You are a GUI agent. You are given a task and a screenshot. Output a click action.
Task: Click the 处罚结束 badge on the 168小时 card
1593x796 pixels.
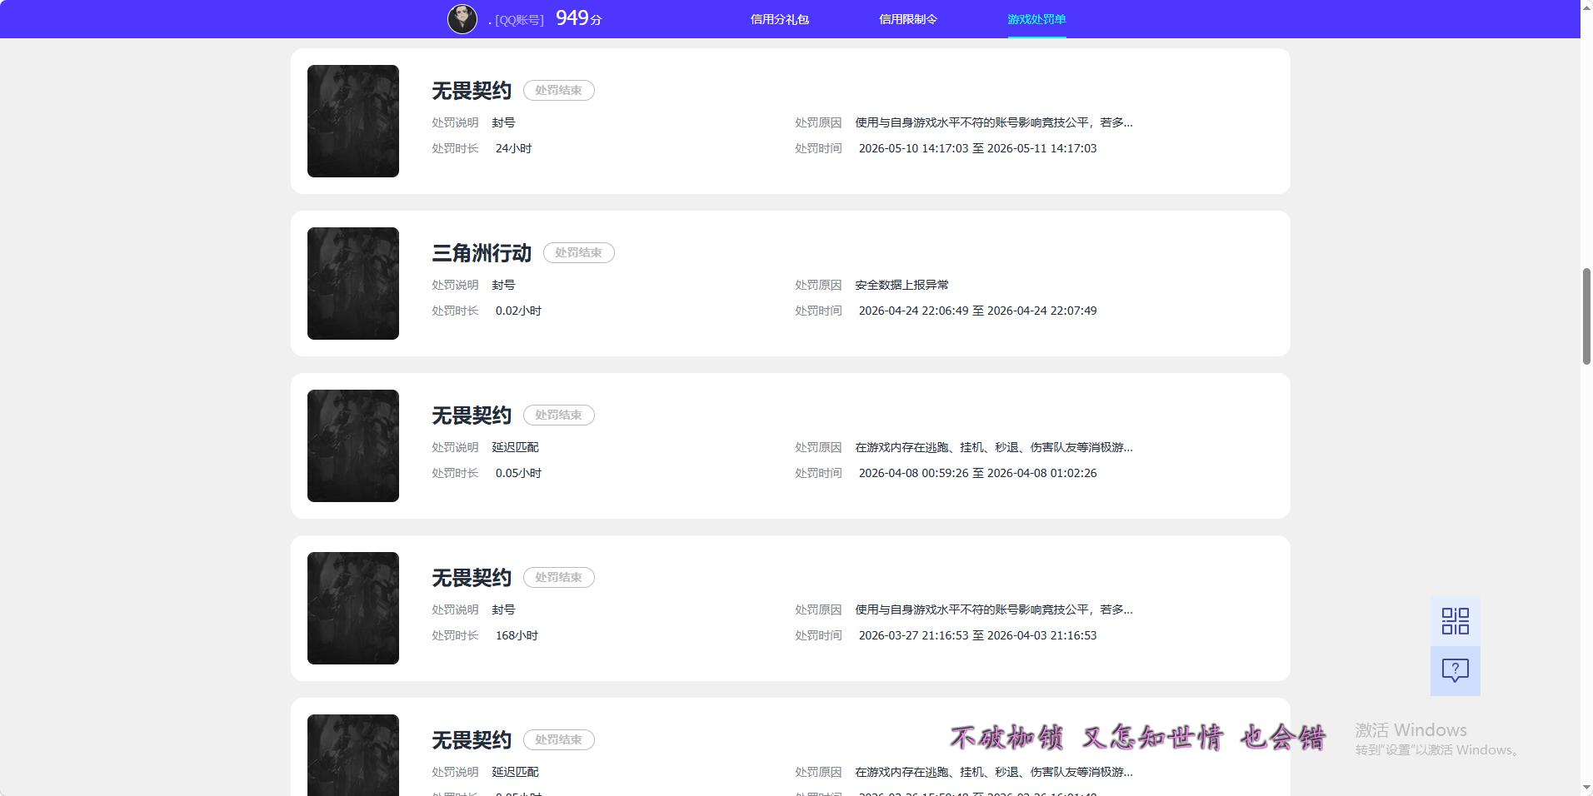point(559,577)
